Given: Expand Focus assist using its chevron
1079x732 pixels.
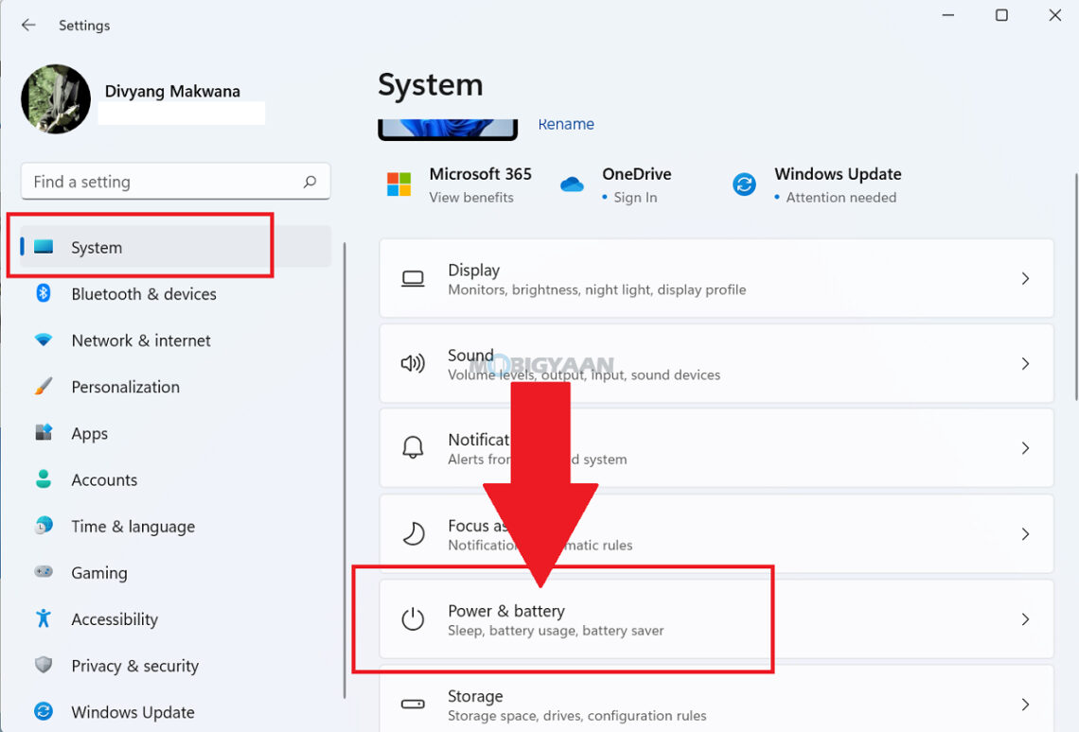Looking at the screenshot, I should click(1025, 533).
